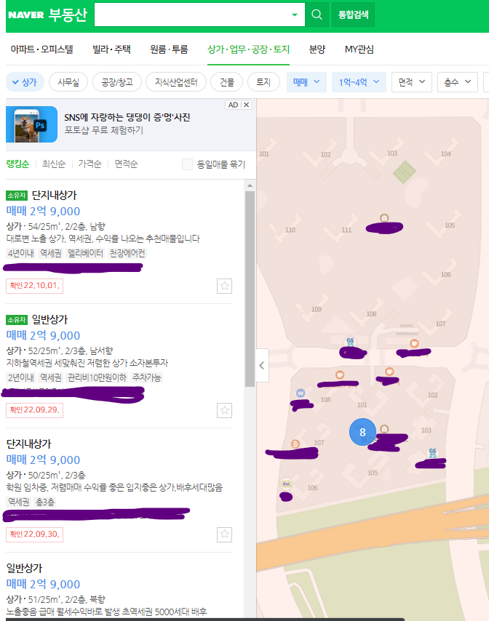Click the first 단지내상가 listing title
The image size is (489, 621).
(x=55, y=196)
